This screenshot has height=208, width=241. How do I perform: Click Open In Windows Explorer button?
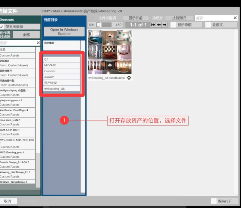coord(64,32)
